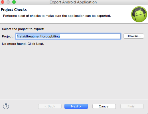Cancel the export wizard
The image size is (148, 114).
[104, 106]
